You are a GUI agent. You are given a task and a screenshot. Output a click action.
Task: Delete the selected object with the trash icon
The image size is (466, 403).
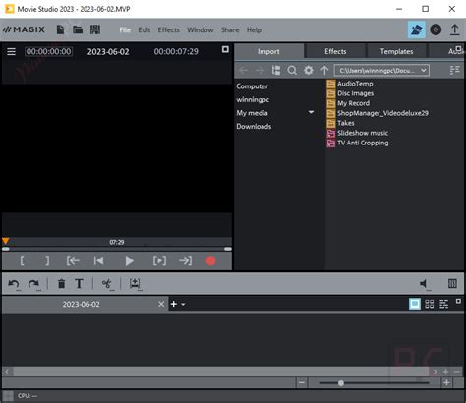tap(61, 284)
